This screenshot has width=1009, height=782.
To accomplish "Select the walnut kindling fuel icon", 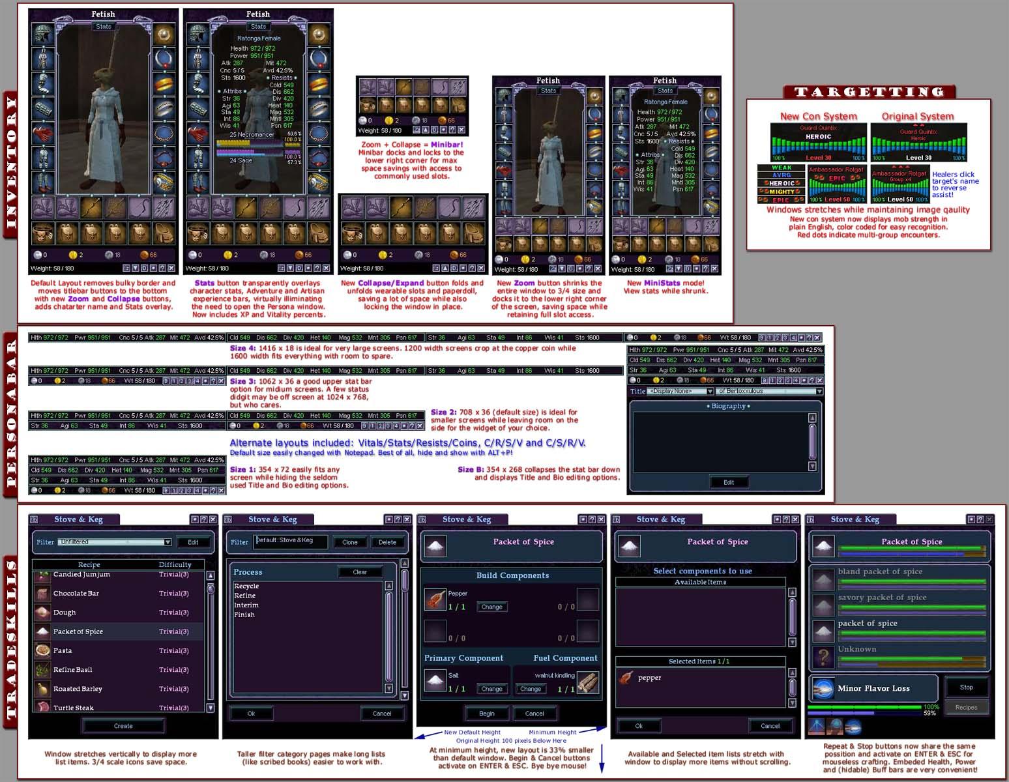I will click(587, 682).
